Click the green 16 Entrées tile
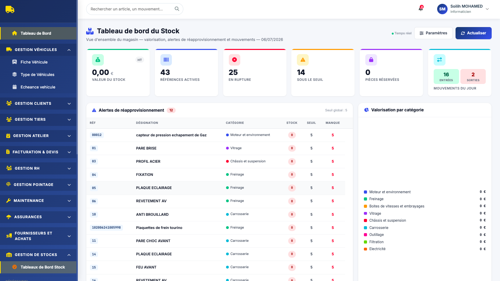500x281 pixels. pos(446,76)
